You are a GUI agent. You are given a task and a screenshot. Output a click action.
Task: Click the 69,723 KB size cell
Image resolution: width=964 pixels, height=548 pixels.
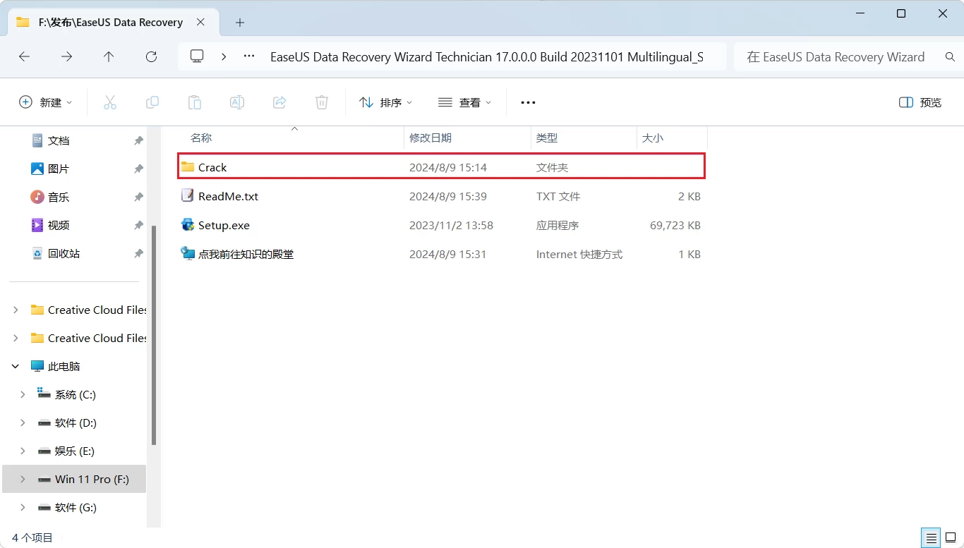tap(675, 225)
